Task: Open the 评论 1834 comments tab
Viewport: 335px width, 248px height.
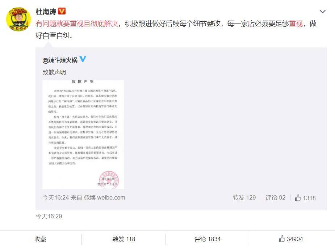Action: click(x=207, y=239)
